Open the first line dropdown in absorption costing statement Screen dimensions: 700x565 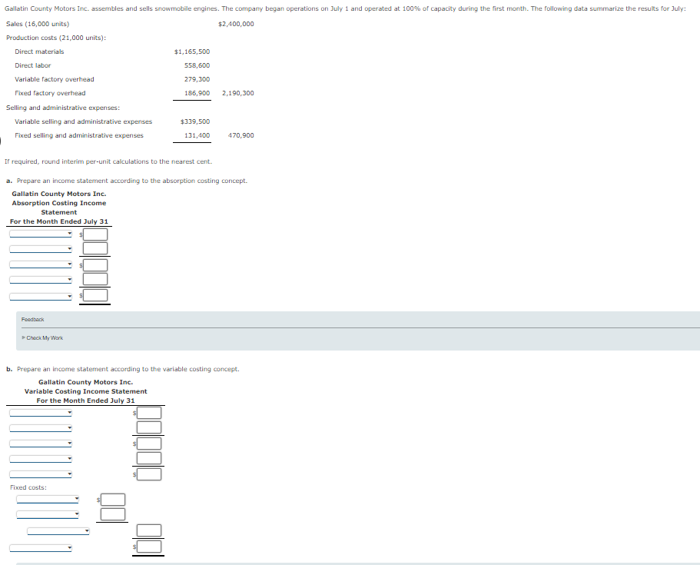[x=38, y=233]
